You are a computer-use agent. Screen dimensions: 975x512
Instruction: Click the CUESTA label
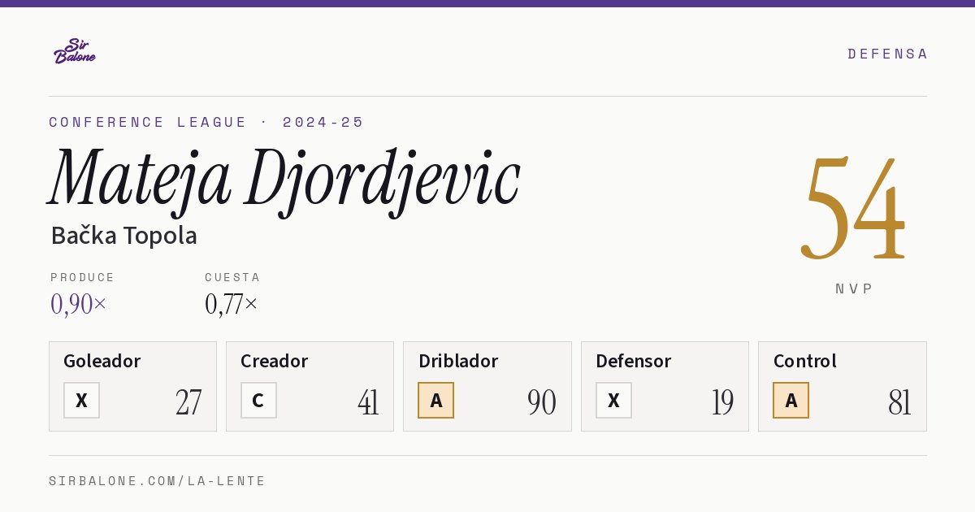click(232, 277)
